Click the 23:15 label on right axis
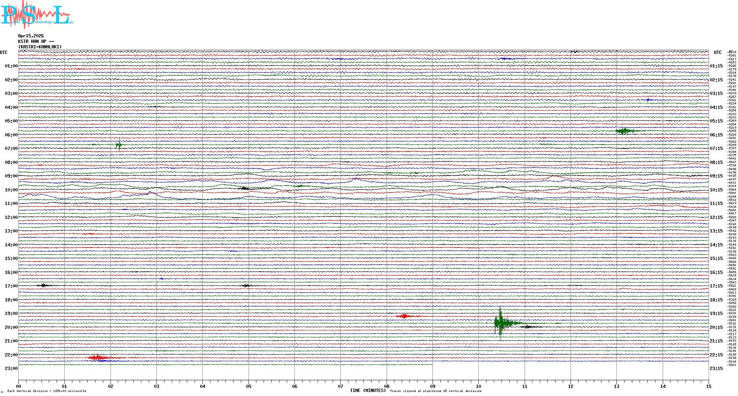Screen dimensions: 738x396 point(716,368)
